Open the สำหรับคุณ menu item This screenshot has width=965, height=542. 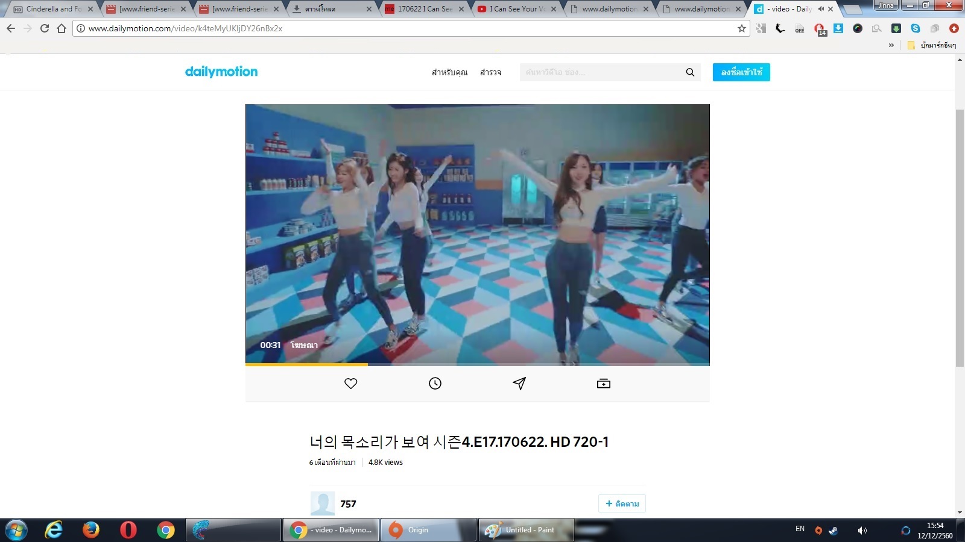click(x=450, y=72)
